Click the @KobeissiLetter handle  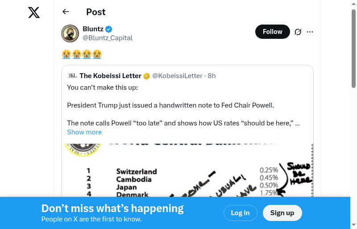[177, 76]
